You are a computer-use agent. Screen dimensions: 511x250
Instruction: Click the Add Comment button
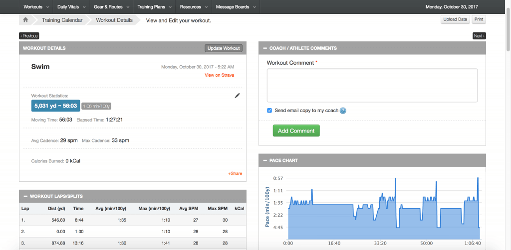click(296, 131)
